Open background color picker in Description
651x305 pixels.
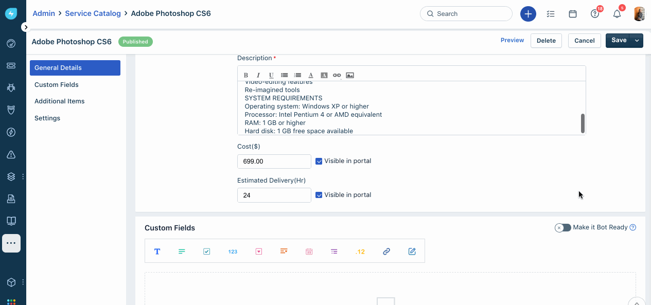[x=324, y=75]
